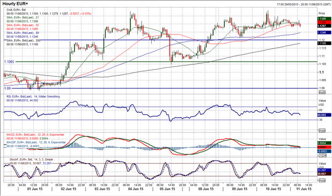Click the Auto scale button on price panel
Image resolution: width=332 pixels, height=196 pixels.
click(x=322, y=92)
